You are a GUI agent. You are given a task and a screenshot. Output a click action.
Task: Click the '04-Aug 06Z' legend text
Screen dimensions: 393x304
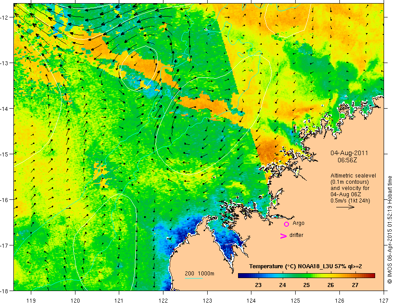point(347,194)
